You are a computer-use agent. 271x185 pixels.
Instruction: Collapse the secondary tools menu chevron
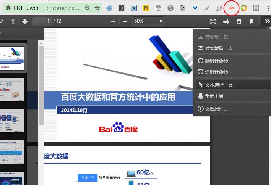coord(267,21)
